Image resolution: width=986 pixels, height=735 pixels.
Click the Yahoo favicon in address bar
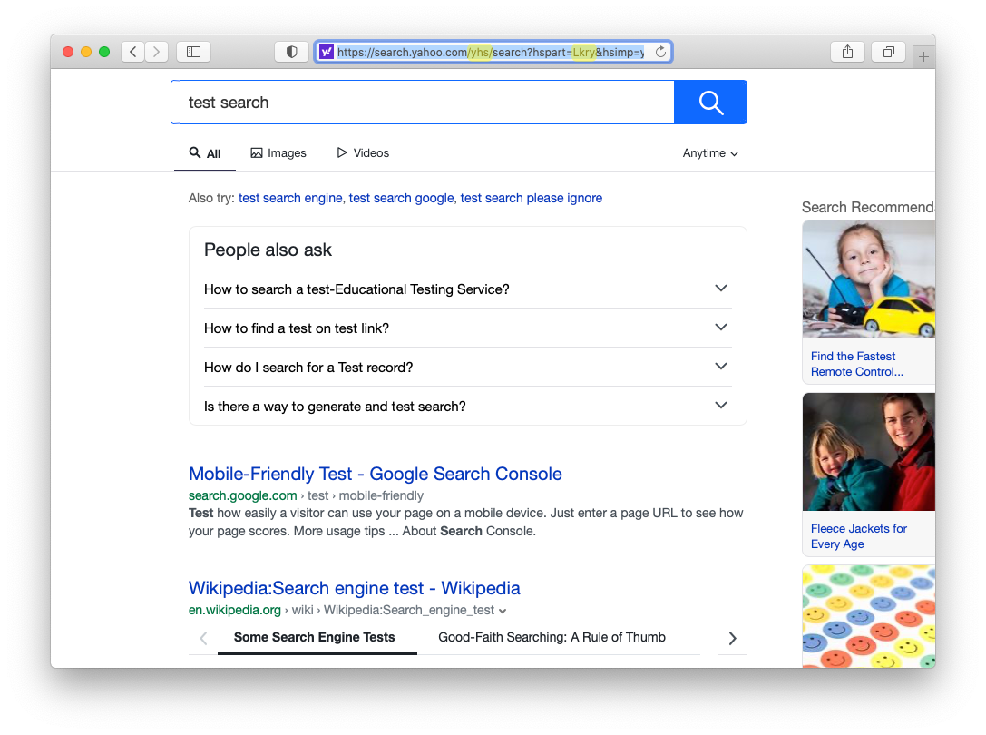(x=327, y=52)
